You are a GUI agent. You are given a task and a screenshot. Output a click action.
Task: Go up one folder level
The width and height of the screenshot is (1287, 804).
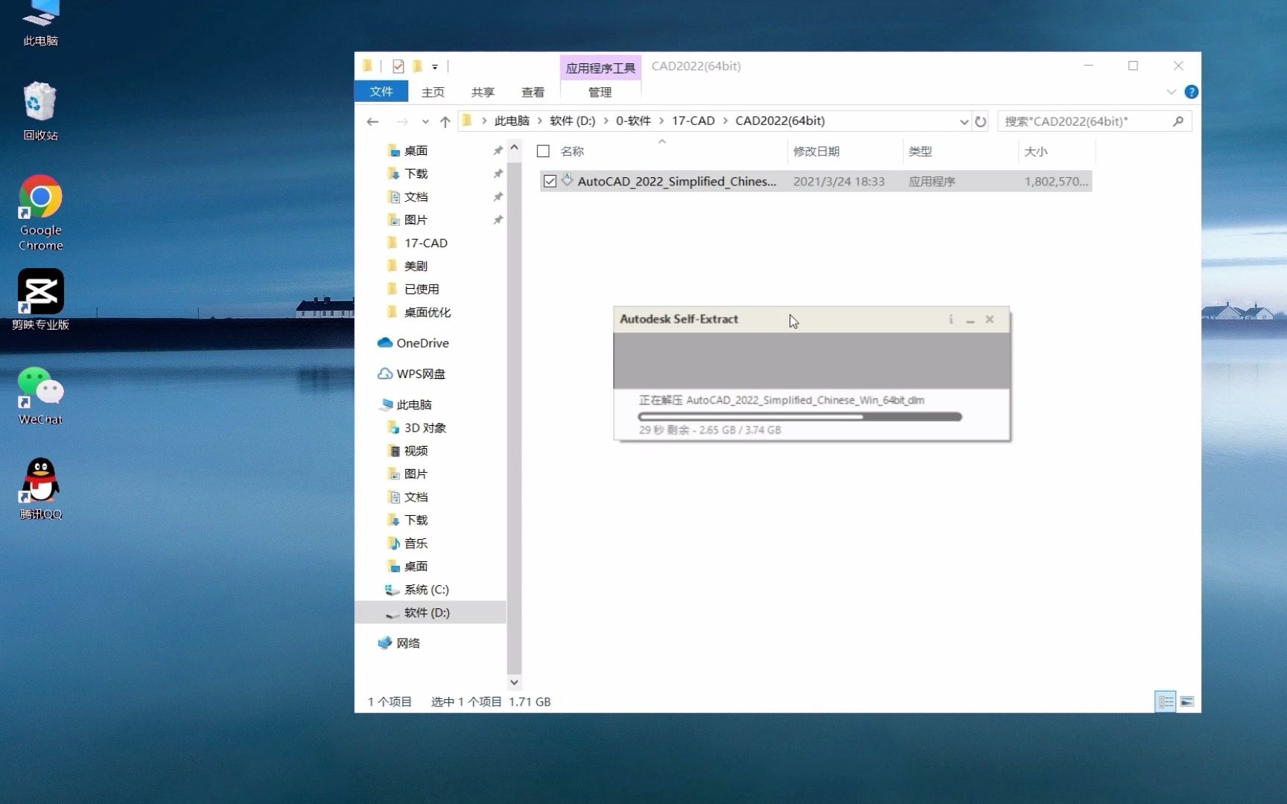click(x=445, y=121)
